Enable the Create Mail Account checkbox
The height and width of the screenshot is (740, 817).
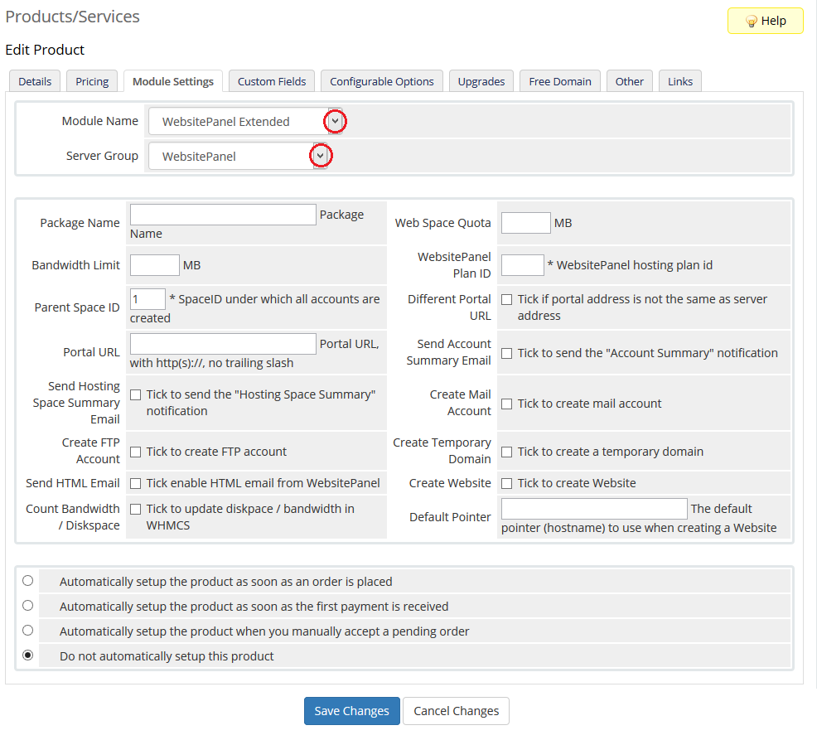pos(506,404)
